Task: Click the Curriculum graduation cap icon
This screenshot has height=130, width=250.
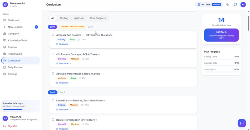Action: pyautogui.click(x=5, y=61)
